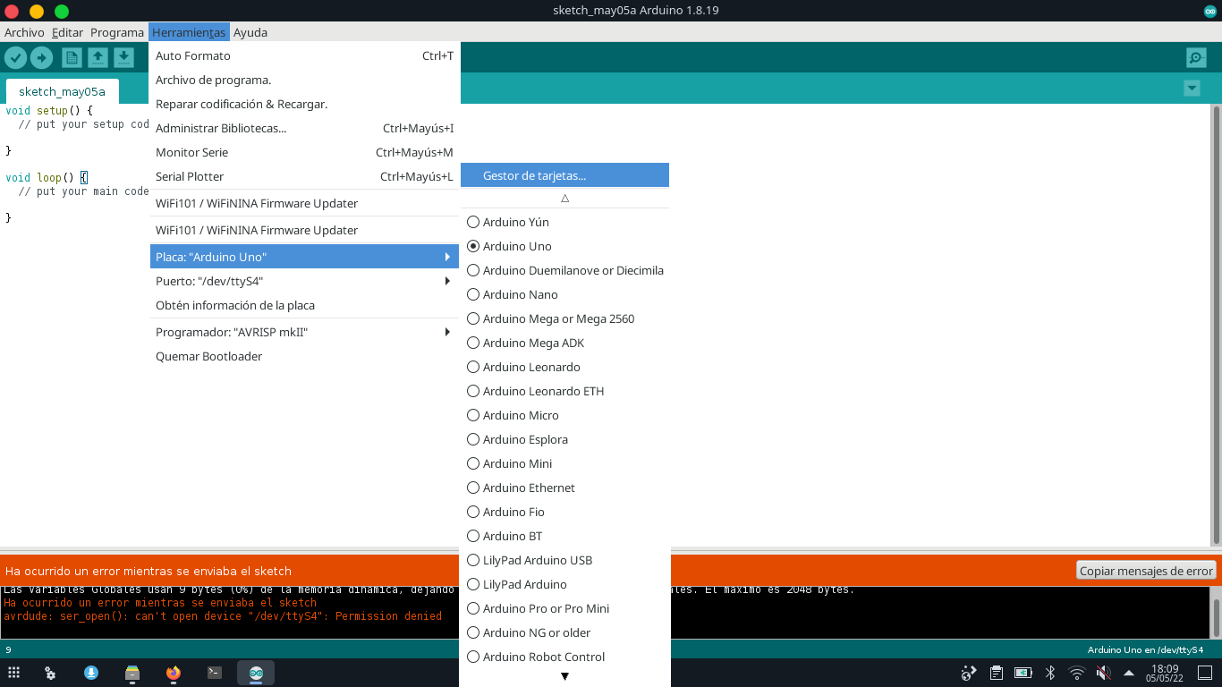This screenshot has height=687, width=1222.
Task: Show hidden tray icons arrow
Action: pyautogui.click(x=1129, y=673)
